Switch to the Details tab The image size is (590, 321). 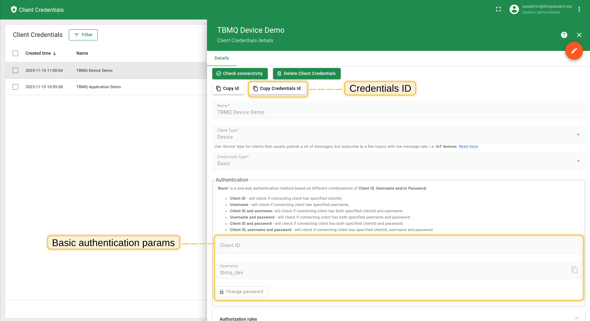[x=222, y=58]
